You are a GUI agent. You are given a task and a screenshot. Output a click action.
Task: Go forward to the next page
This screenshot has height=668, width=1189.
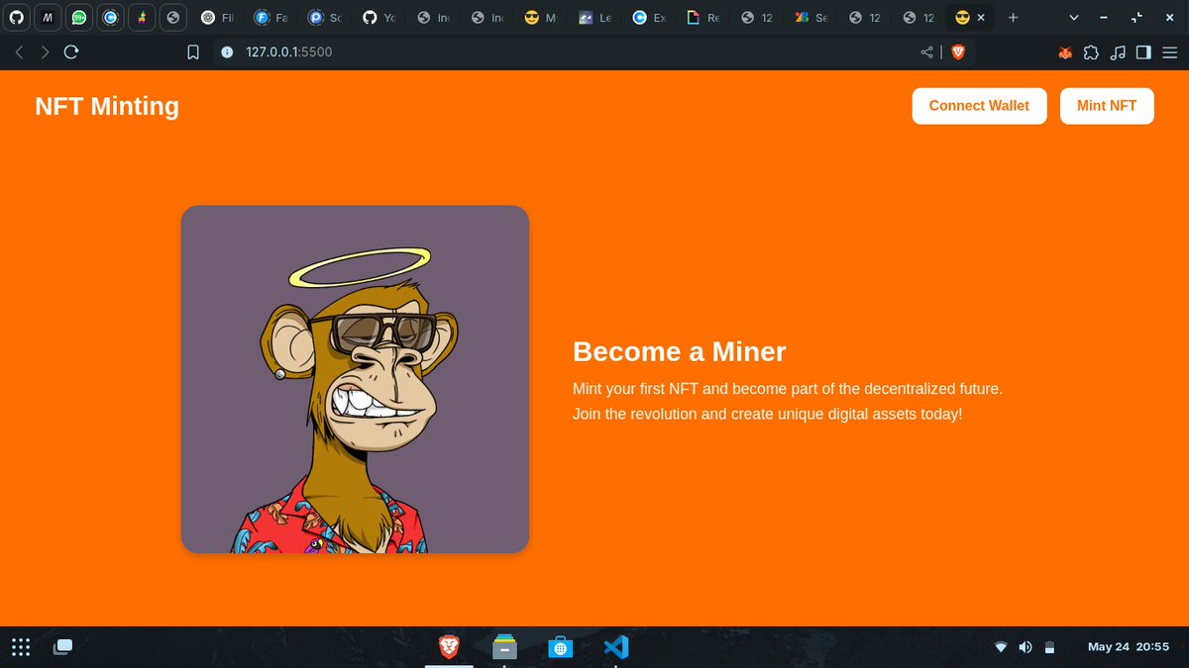click(45, 52)
